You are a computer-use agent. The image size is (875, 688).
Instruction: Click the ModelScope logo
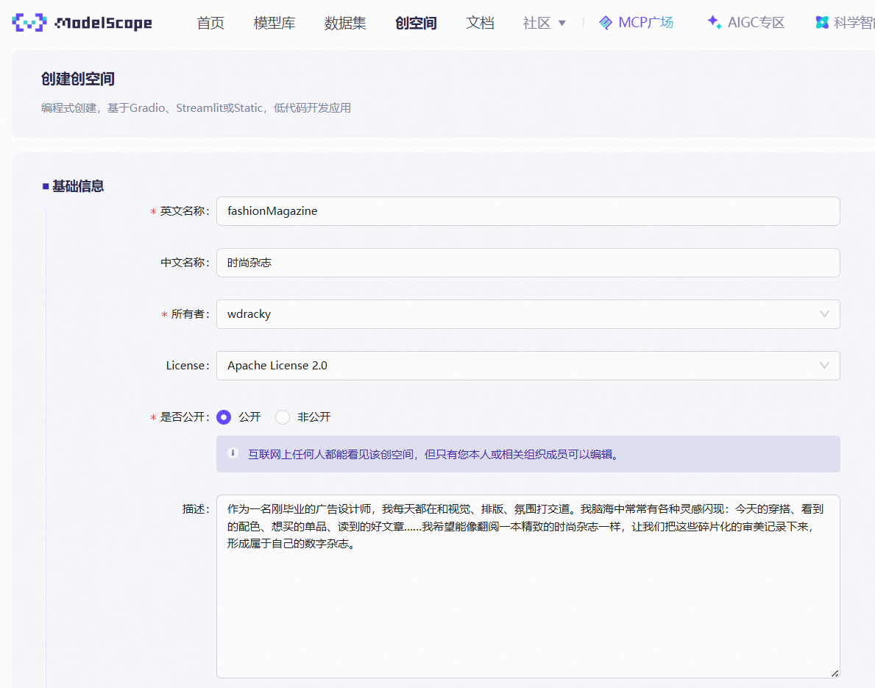(81, 22)
